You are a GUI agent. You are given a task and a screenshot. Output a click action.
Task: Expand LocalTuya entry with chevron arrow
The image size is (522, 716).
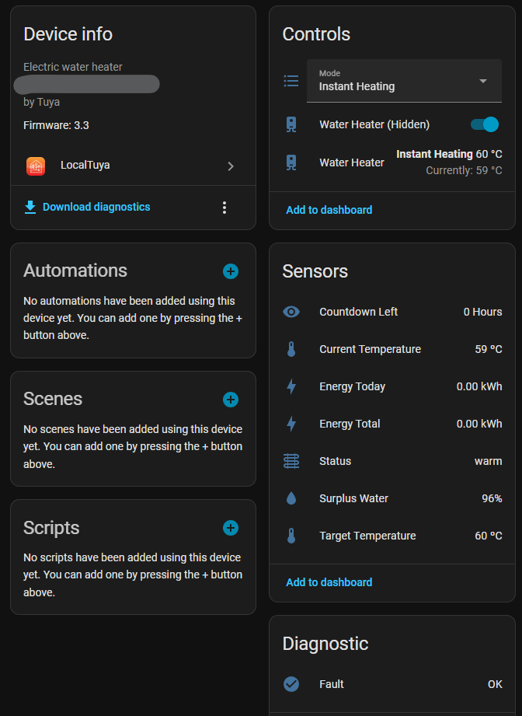coord(231,166)
